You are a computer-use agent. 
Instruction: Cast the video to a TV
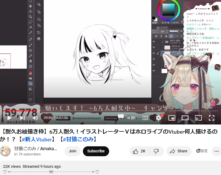(198, 118)
